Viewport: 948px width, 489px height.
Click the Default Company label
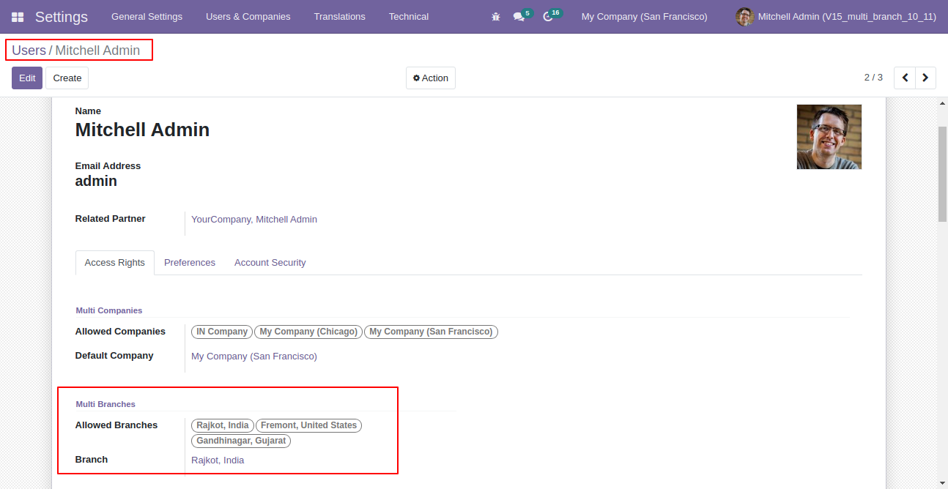(x=114, y=356)
